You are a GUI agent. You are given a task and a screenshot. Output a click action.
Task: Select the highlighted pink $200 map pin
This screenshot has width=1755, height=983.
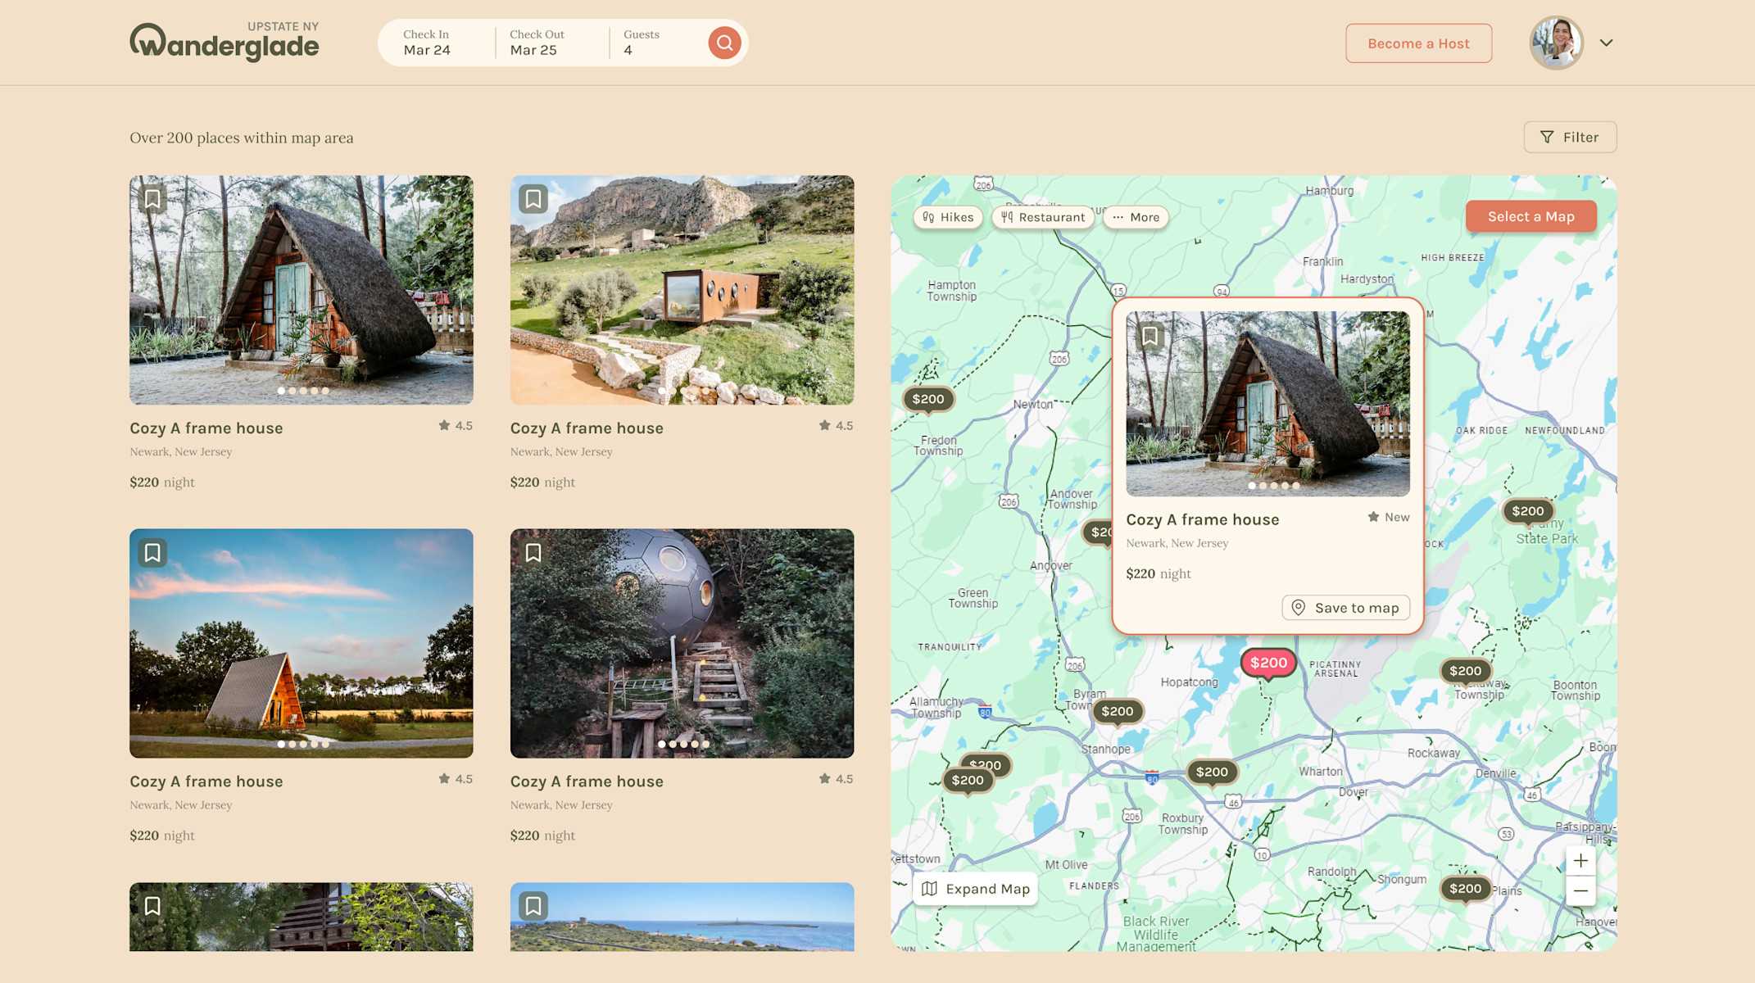click(x=1268, y=663)
